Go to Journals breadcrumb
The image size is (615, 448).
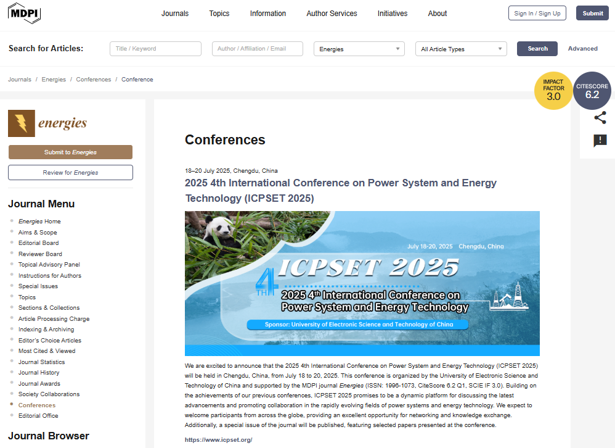20,80
